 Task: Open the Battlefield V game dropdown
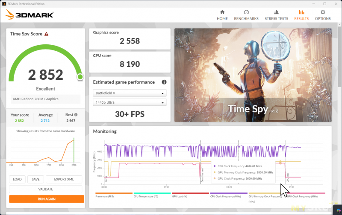click(x=130, y=93)
